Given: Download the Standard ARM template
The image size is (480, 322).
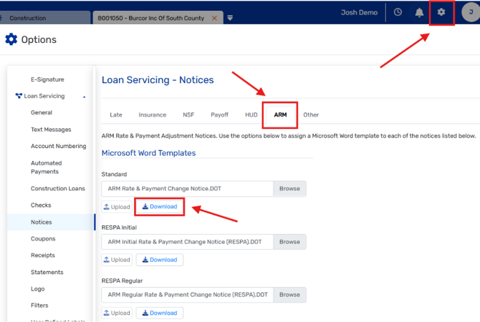Looking at the screenshot, I should point(160,207).
